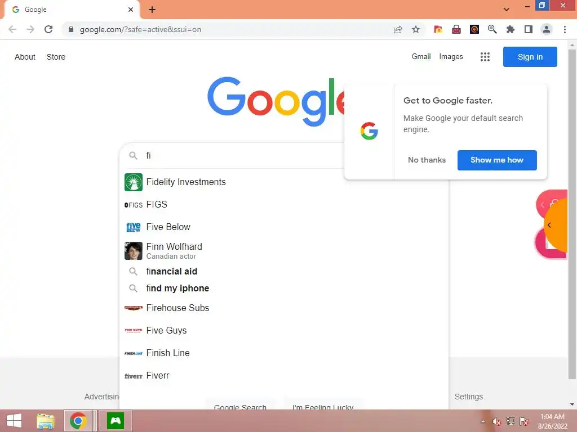
Task: Expand the orange side widget arrow
Action: coord(549,225)
